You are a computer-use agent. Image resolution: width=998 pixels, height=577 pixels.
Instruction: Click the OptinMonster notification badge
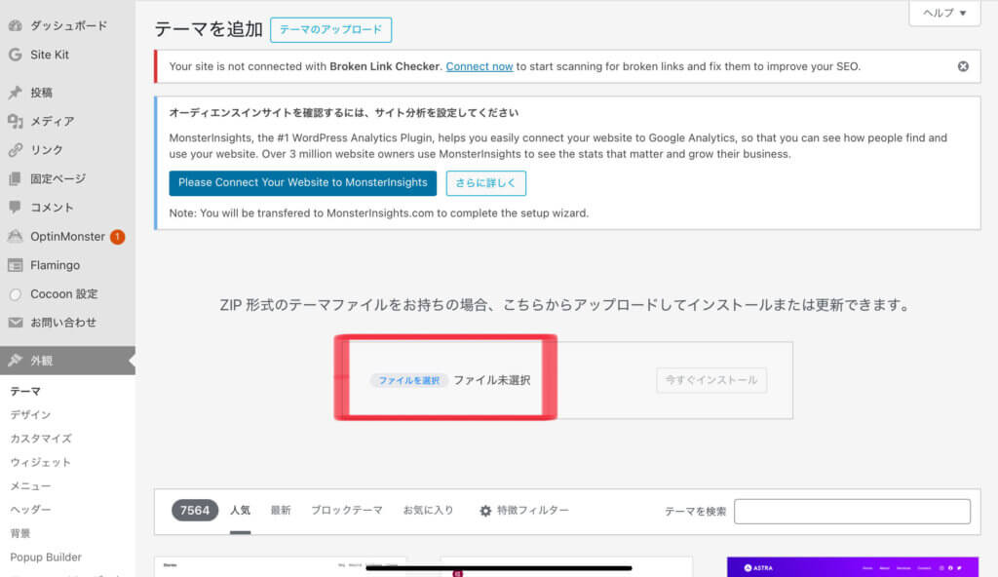pos(117,237)
